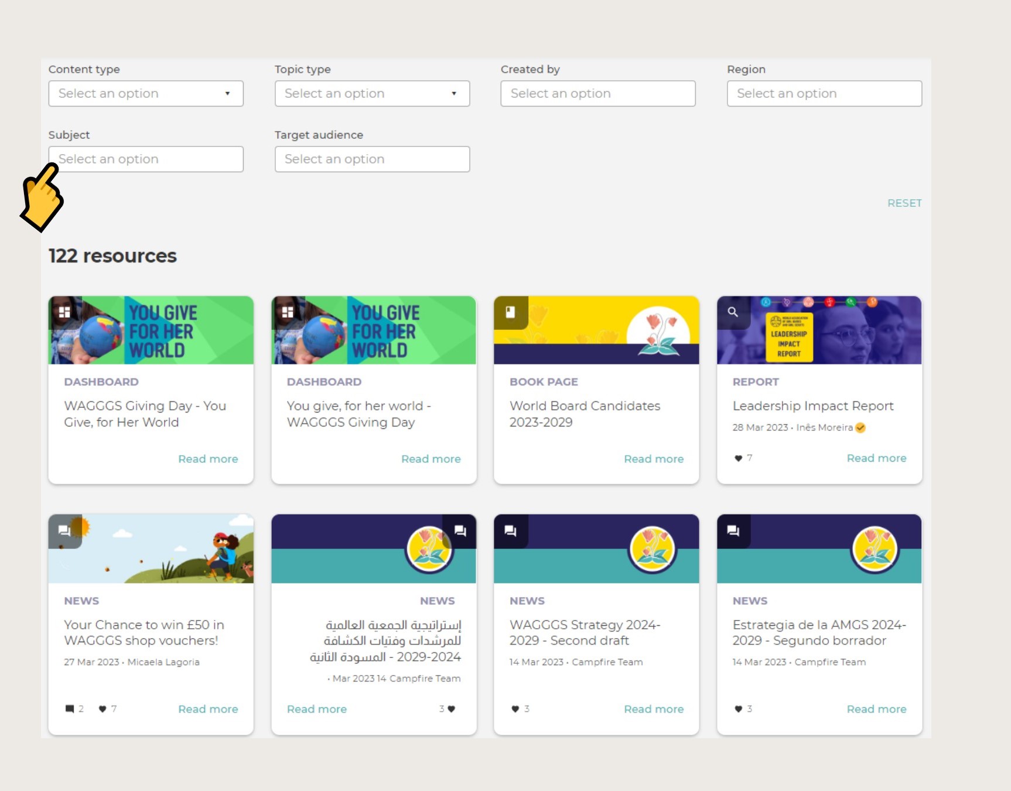Open Leadership Impact Report banner image
This screenshot has width=1011, height=791.
coord(819,330)
